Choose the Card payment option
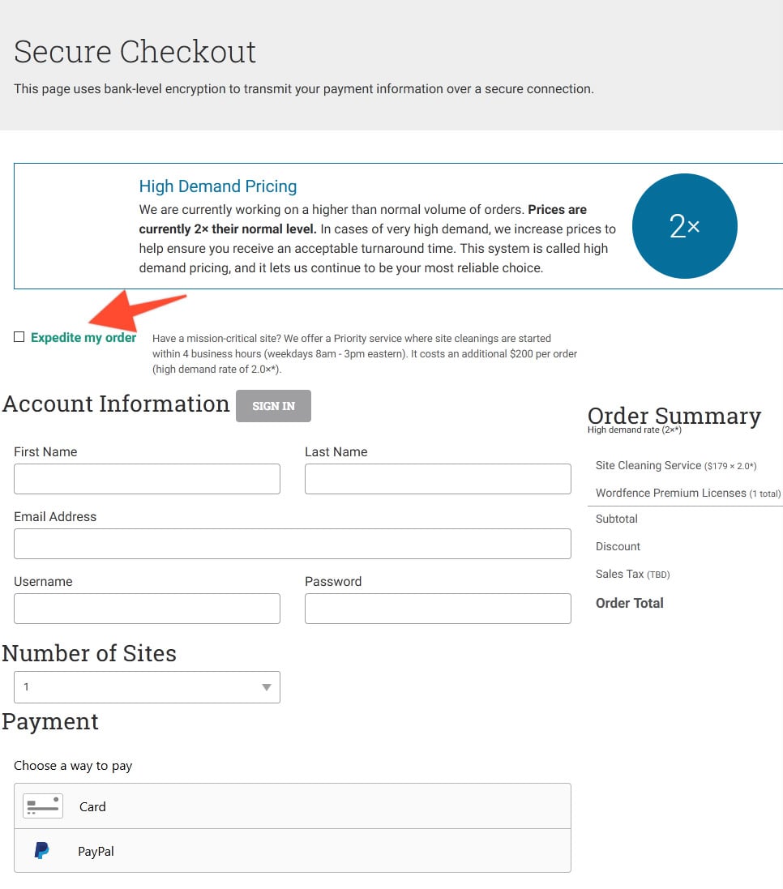The height and width of the screenshot is (889, 783). [x=293, y=806]
